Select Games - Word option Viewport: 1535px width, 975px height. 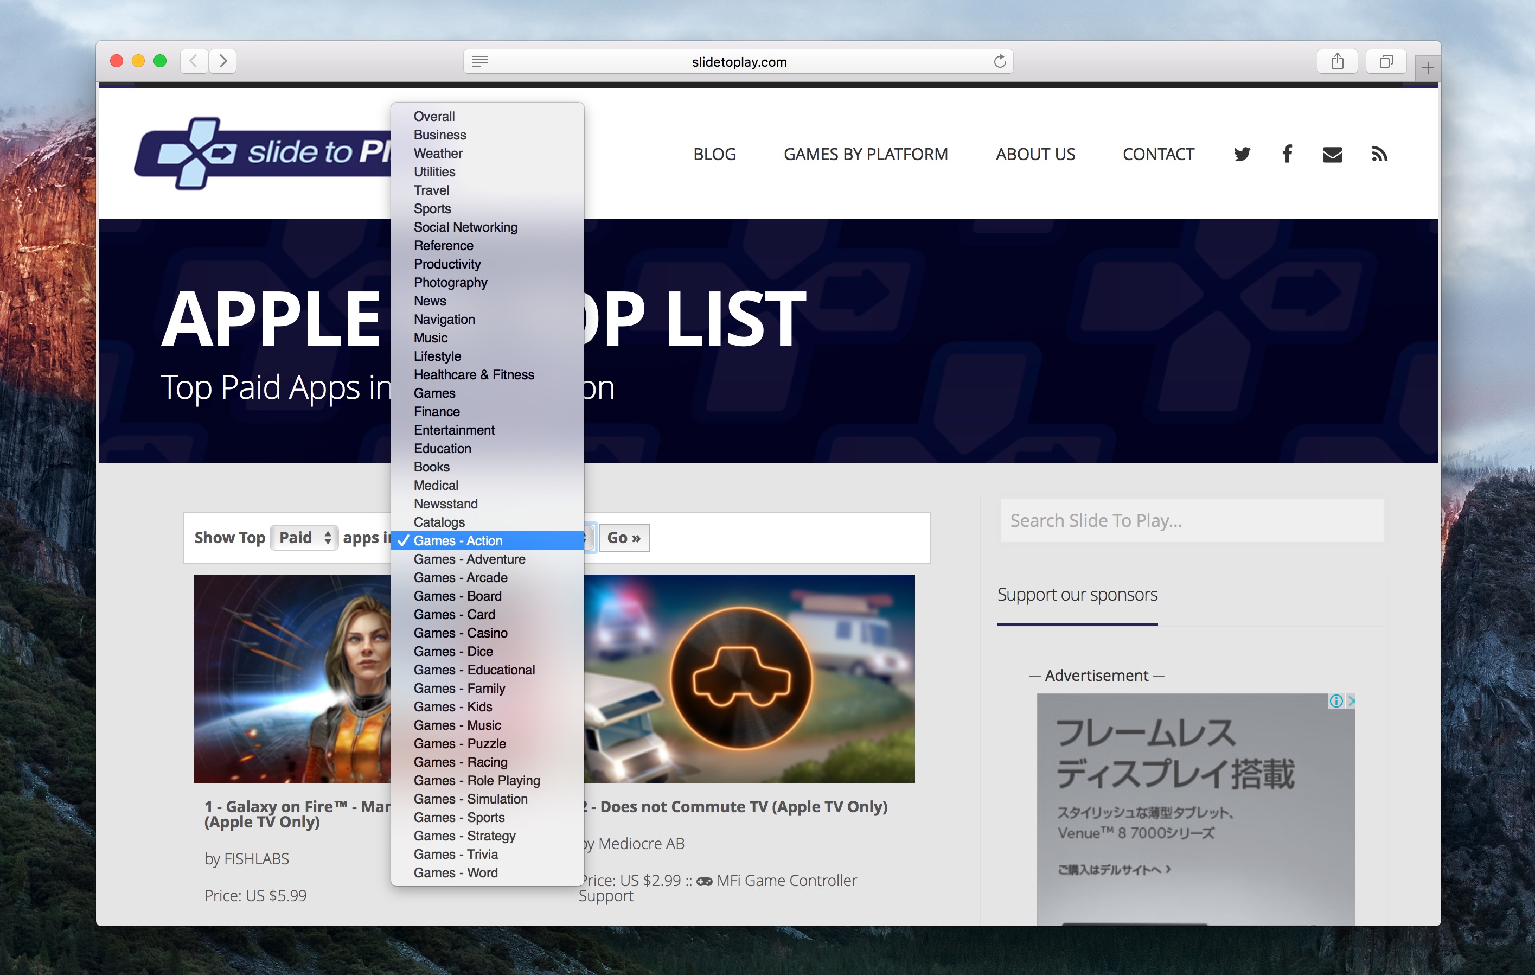click(x=488, y=873)
